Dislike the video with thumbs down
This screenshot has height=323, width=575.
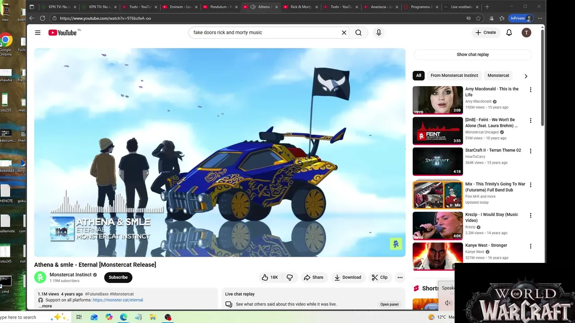pos(290,277)
